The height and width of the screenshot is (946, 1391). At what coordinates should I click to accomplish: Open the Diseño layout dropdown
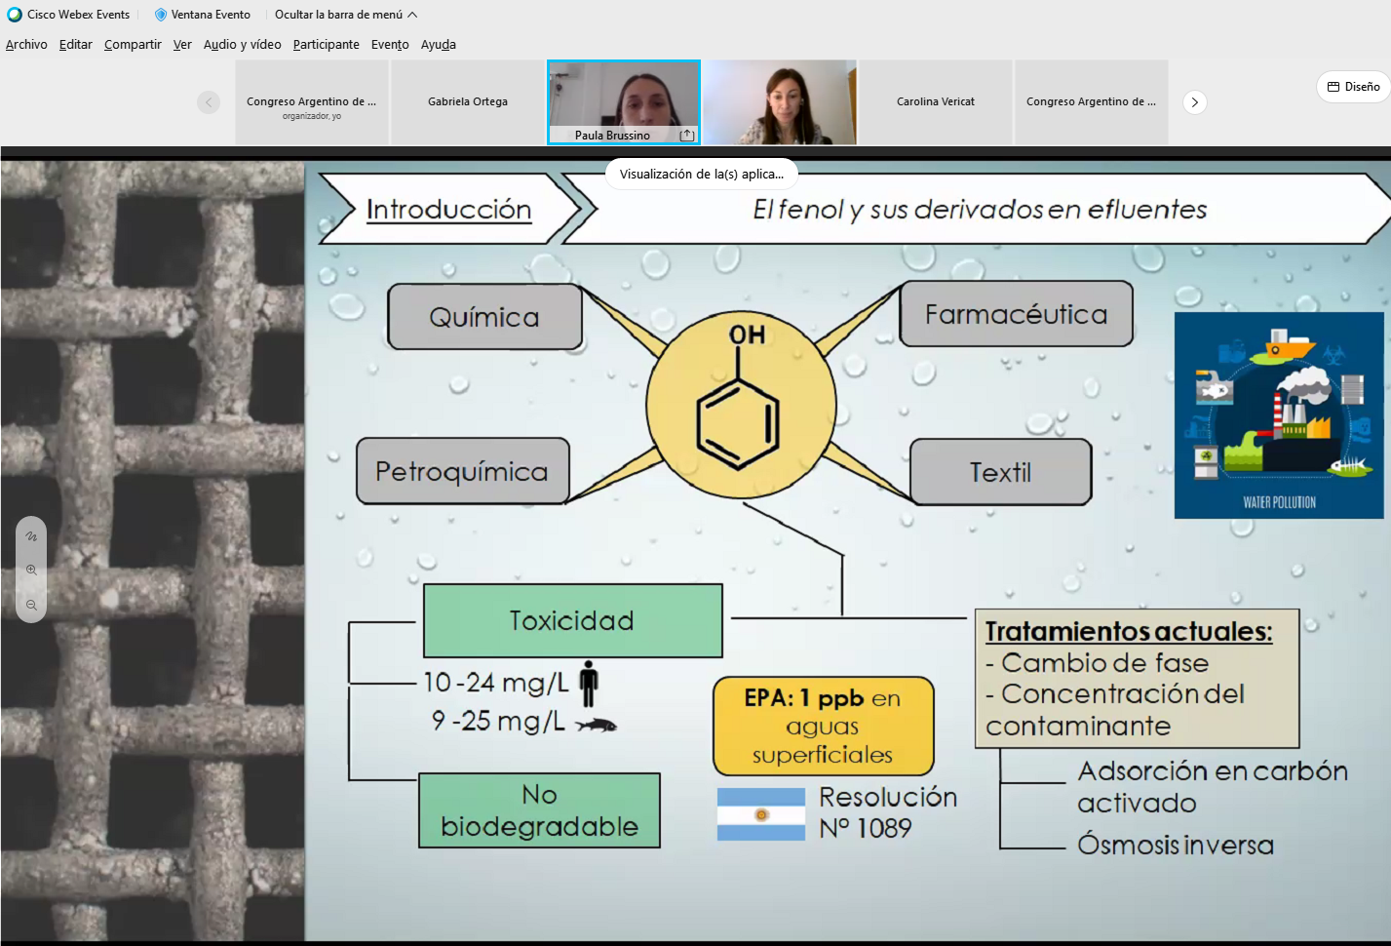coord(1353,87)
